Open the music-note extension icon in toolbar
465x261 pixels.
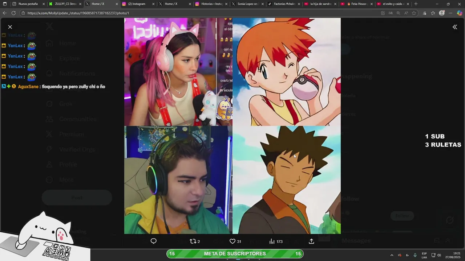pyautogui.click(x=424, y=13)
